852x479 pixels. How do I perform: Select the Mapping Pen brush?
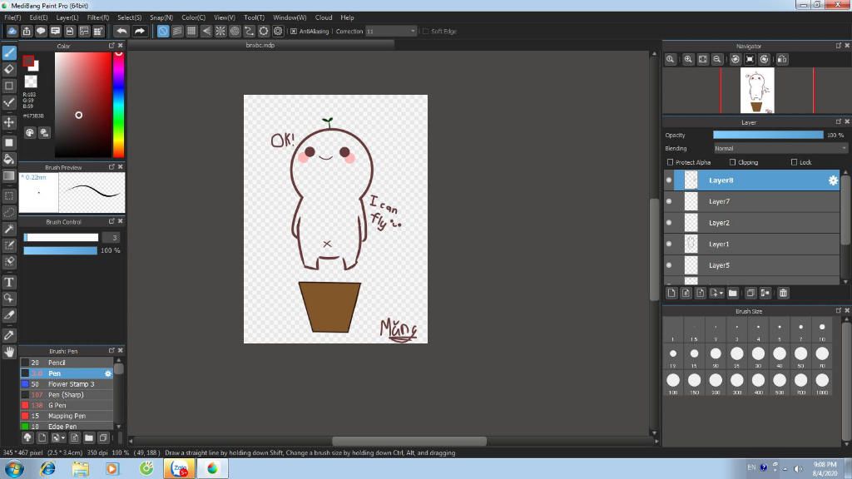67,416
